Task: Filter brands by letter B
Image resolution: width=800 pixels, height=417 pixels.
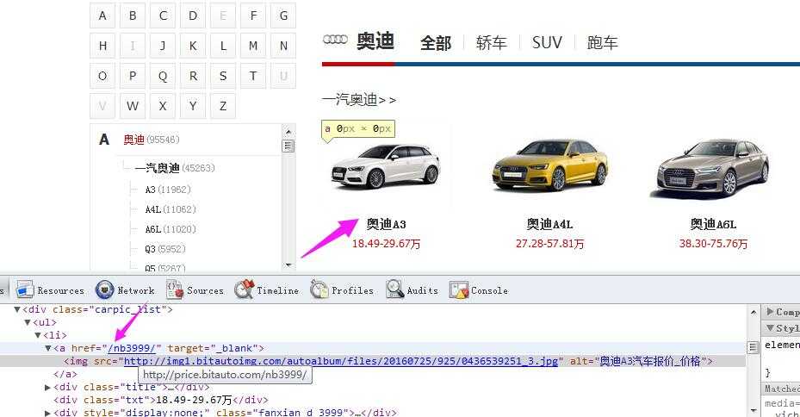Action: pyautogui.click(x=133, y=16)
